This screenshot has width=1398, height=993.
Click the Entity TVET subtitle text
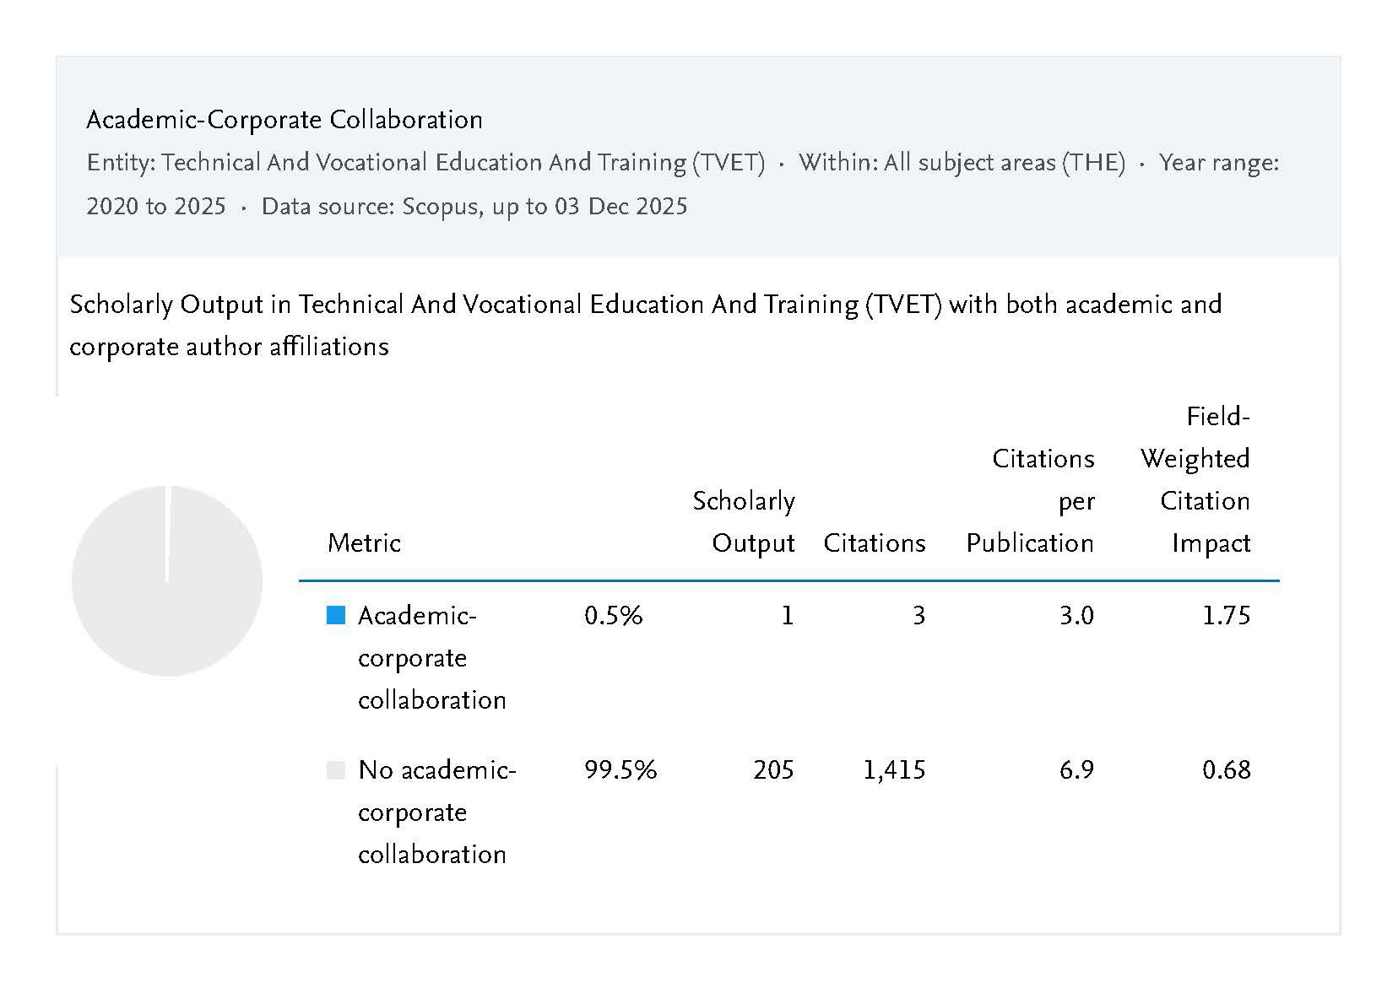coord(425,163)
